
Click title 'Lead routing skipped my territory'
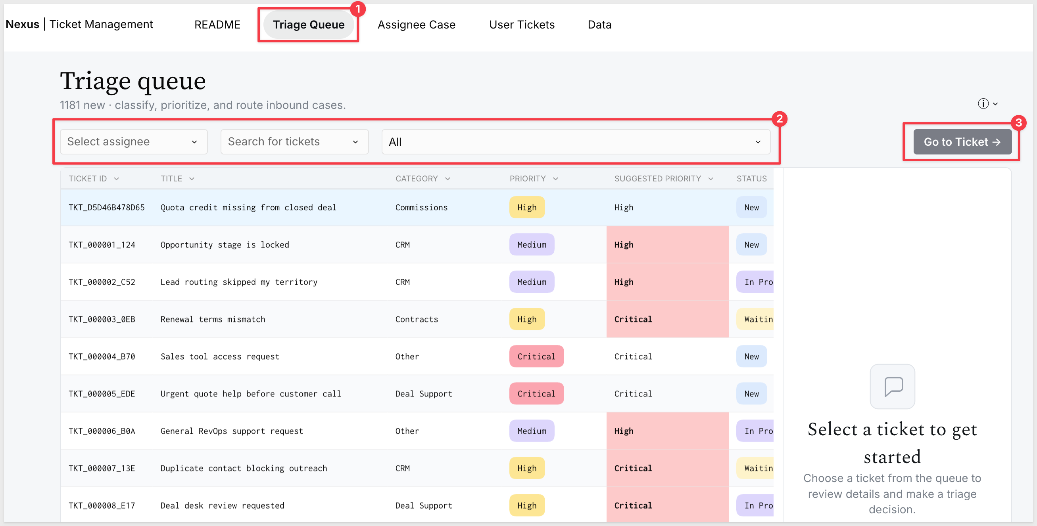click(239, 282)
